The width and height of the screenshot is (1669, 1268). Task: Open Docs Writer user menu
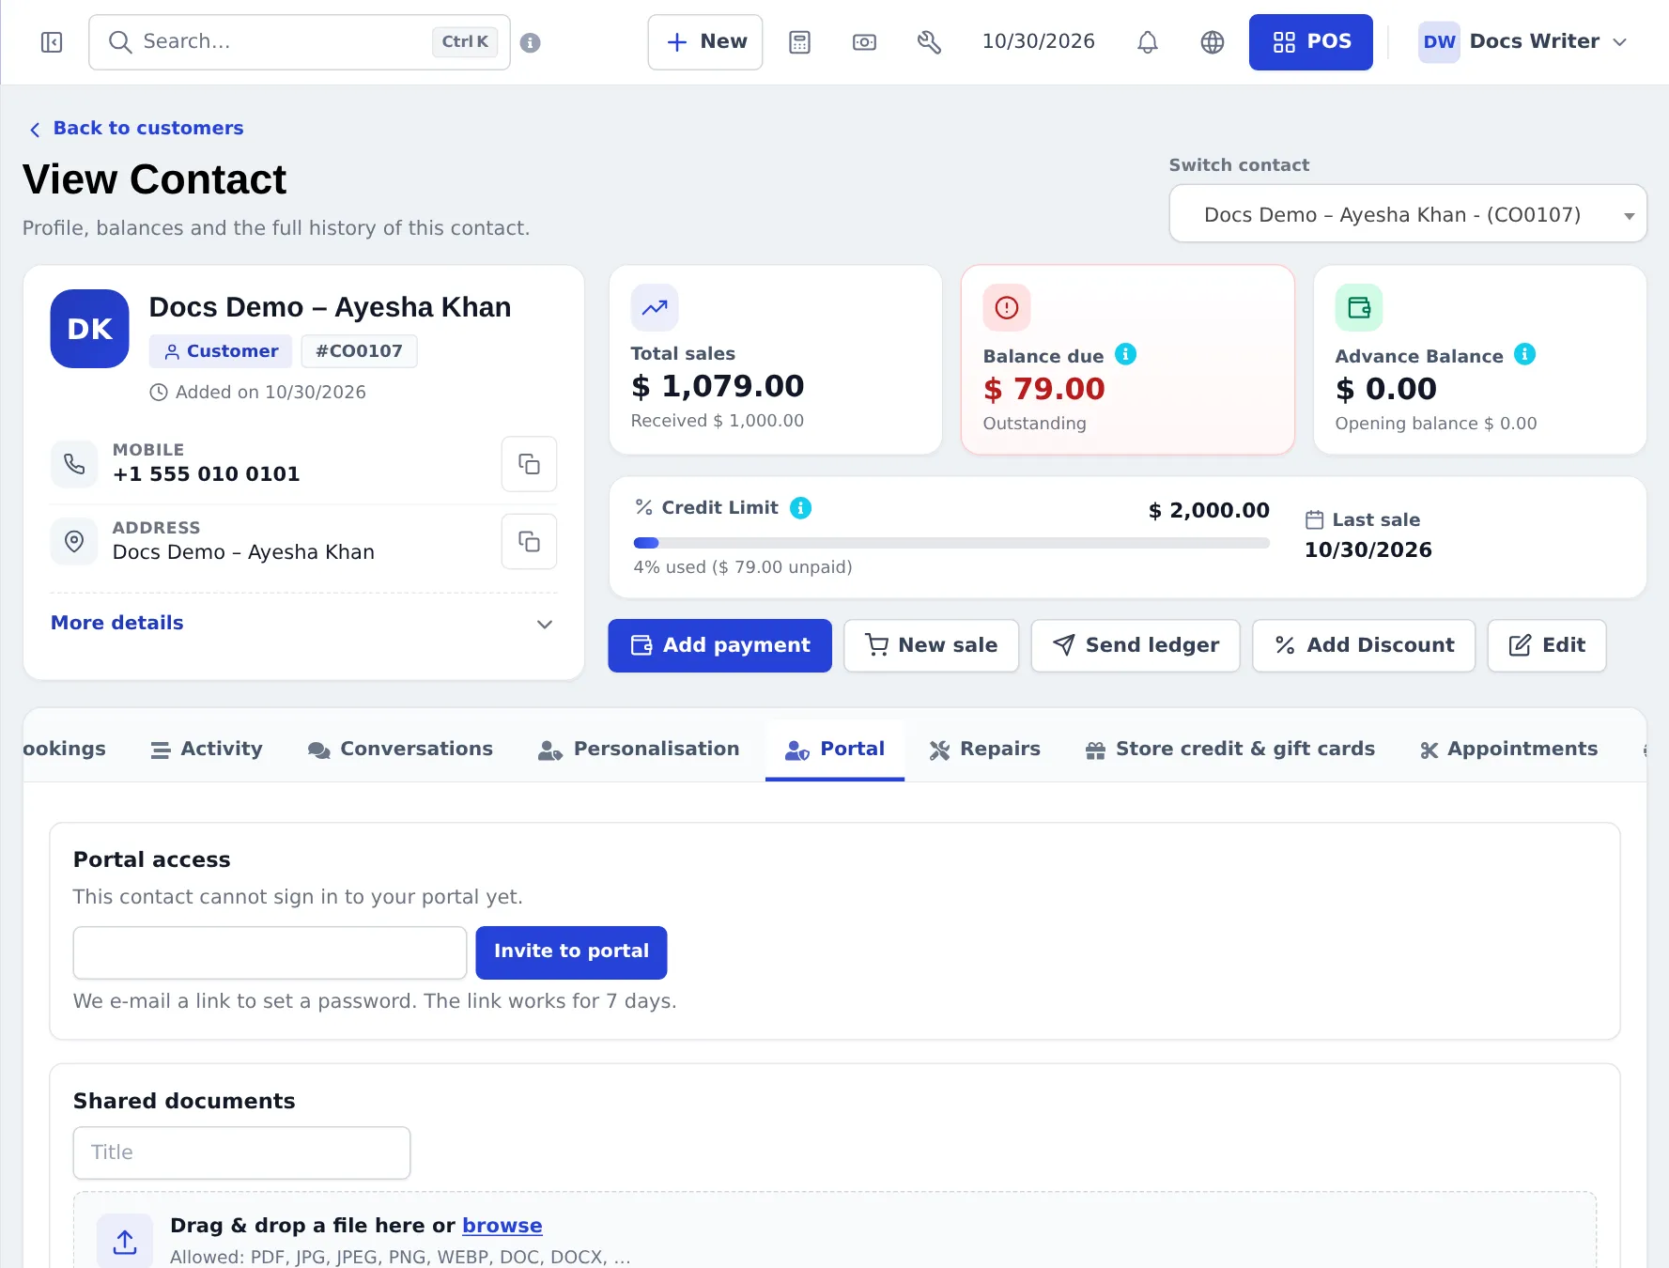[x=1522, y=42]
